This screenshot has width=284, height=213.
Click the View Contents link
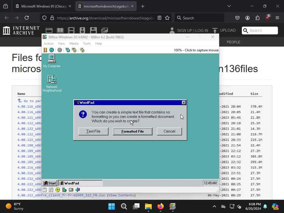[x=121, y=195]
